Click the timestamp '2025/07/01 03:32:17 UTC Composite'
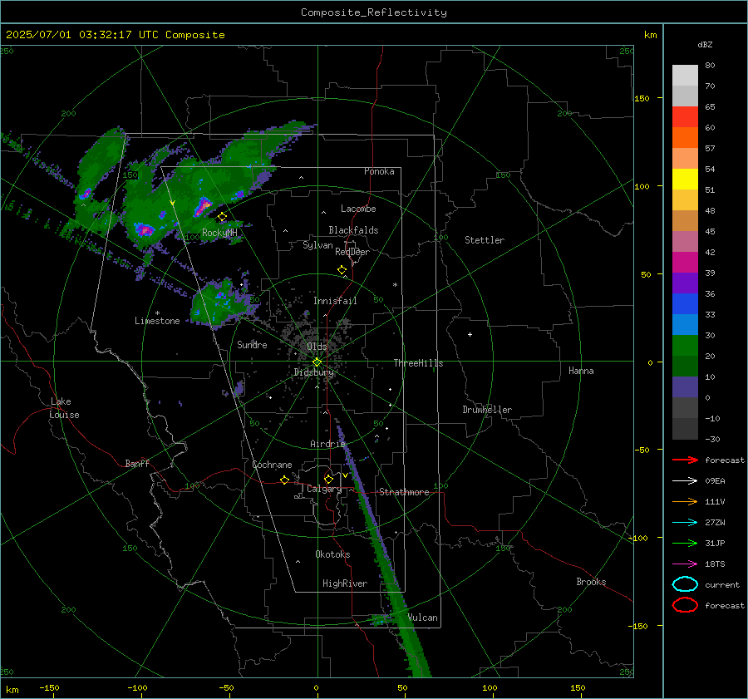This screenshot has width=748, height=699. coord(115,35)
